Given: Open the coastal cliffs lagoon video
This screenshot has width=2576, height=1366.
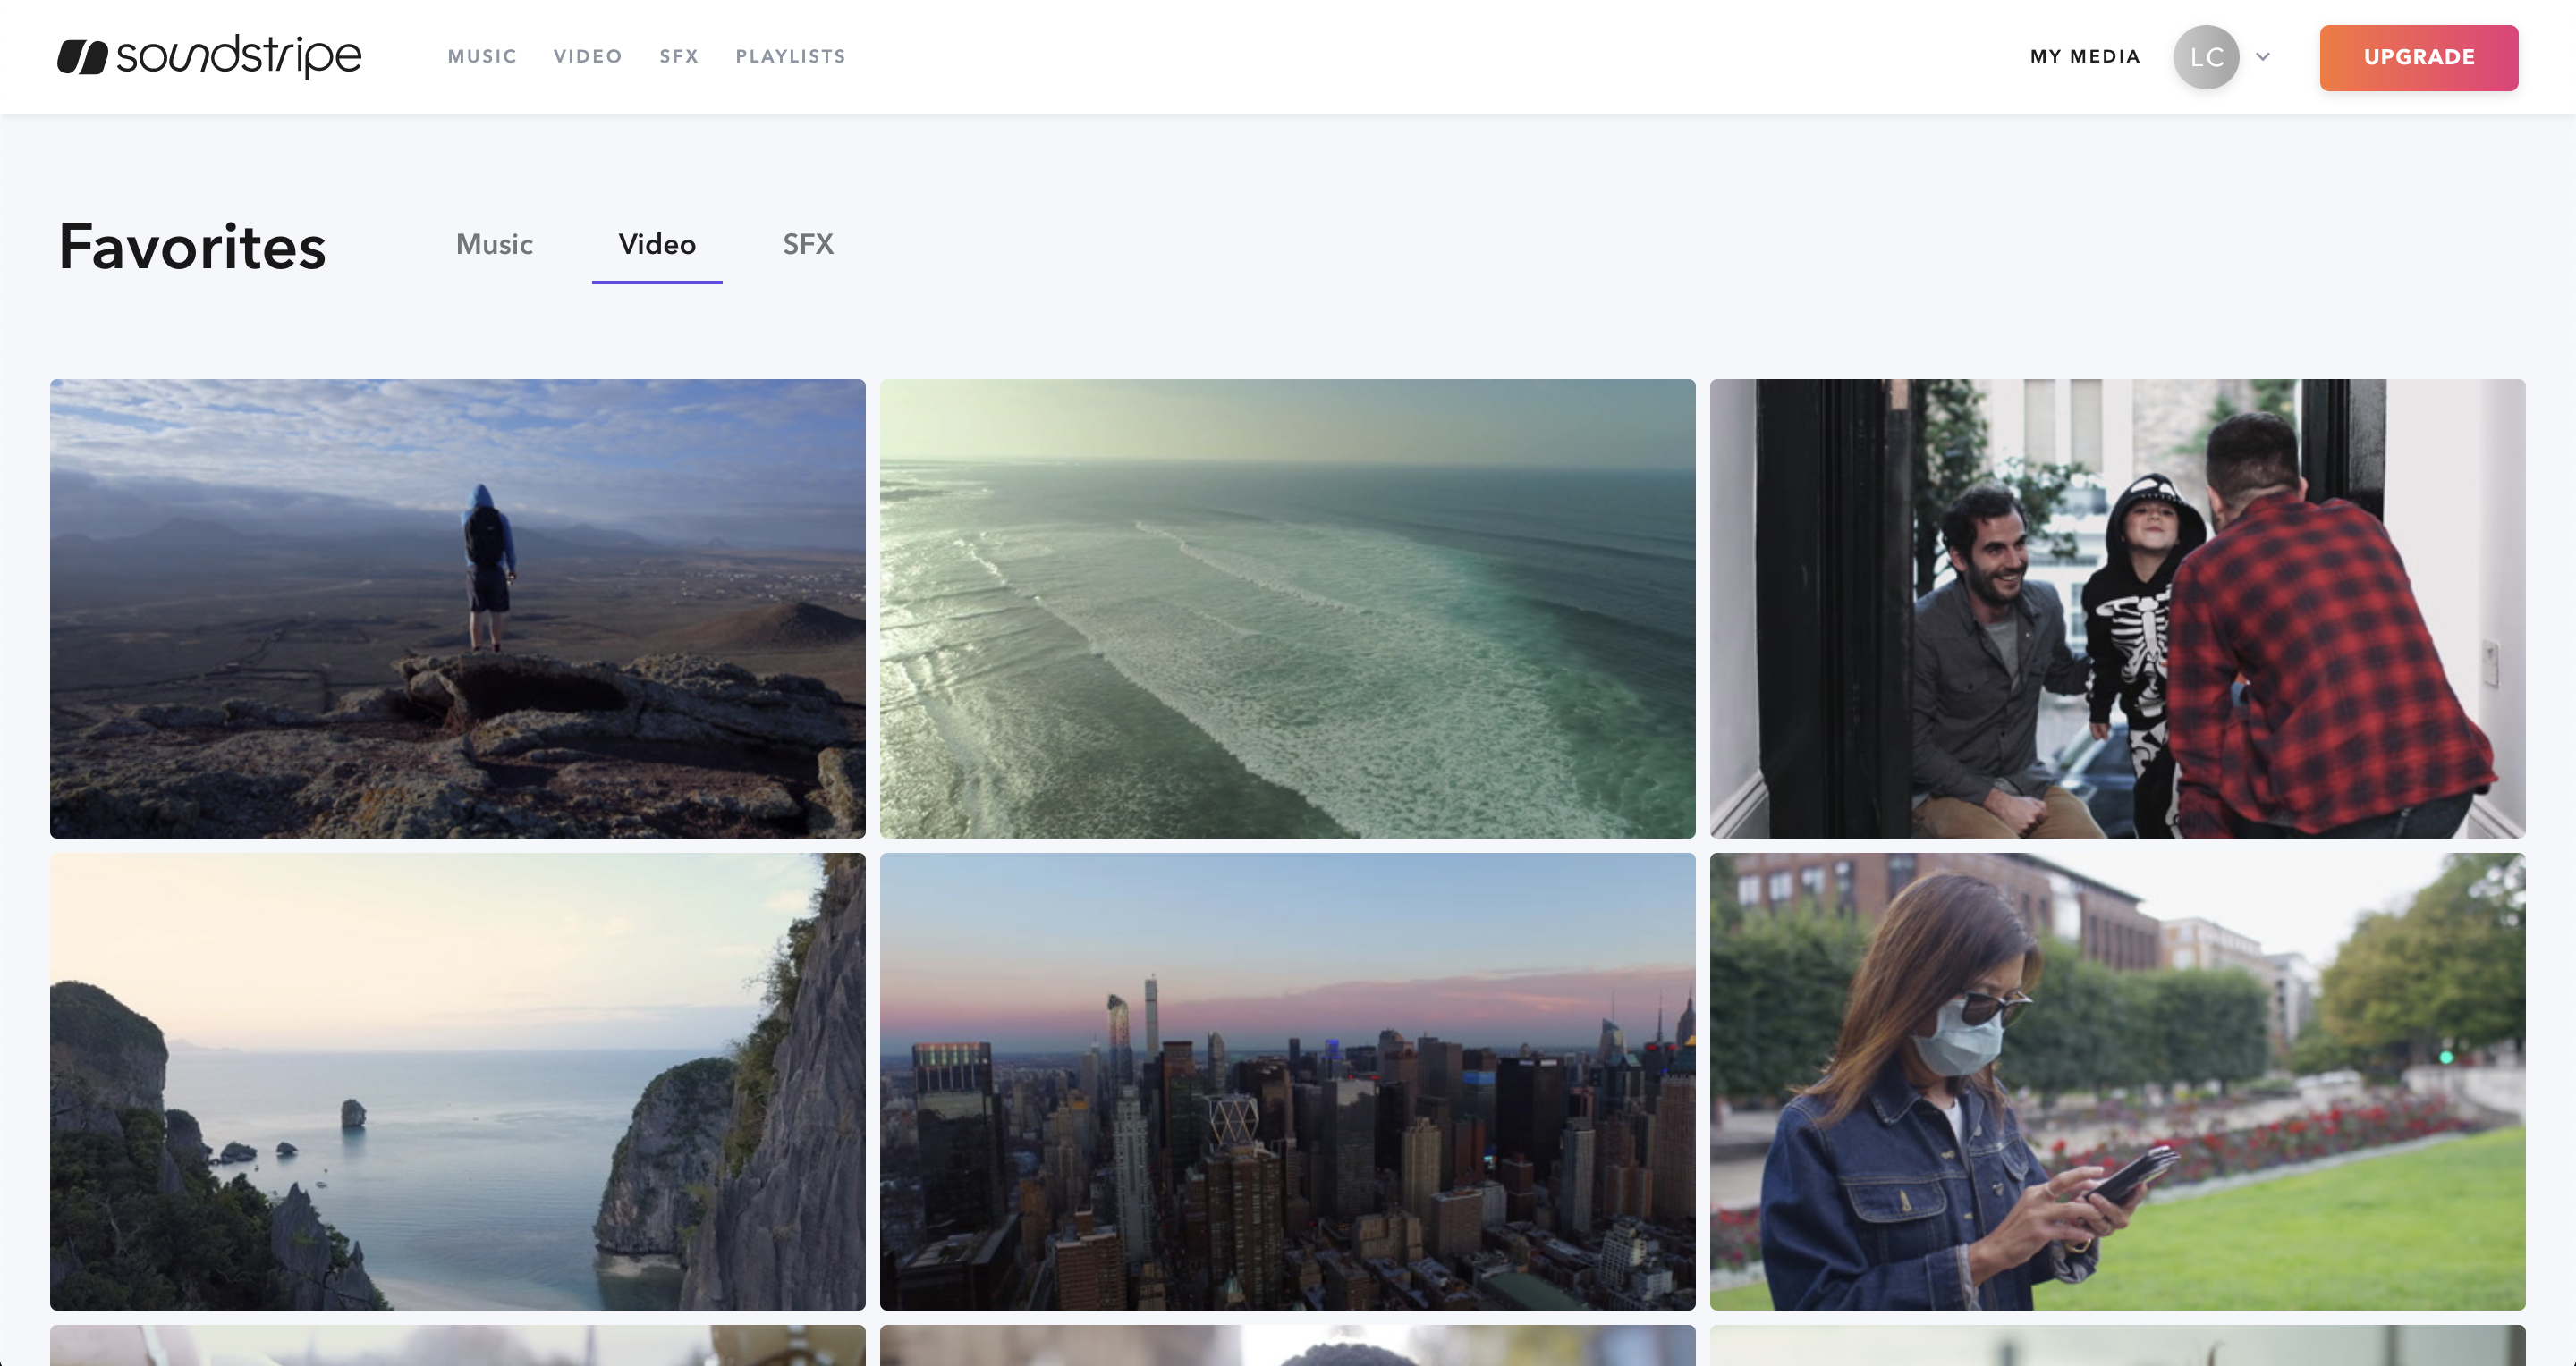Looking at the screenshot, I should [457, 1081].
